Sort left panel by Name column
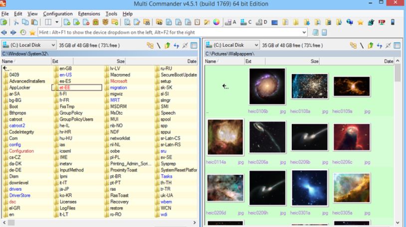This screenshot has height=227, width=406. click(x=26, y=61)
